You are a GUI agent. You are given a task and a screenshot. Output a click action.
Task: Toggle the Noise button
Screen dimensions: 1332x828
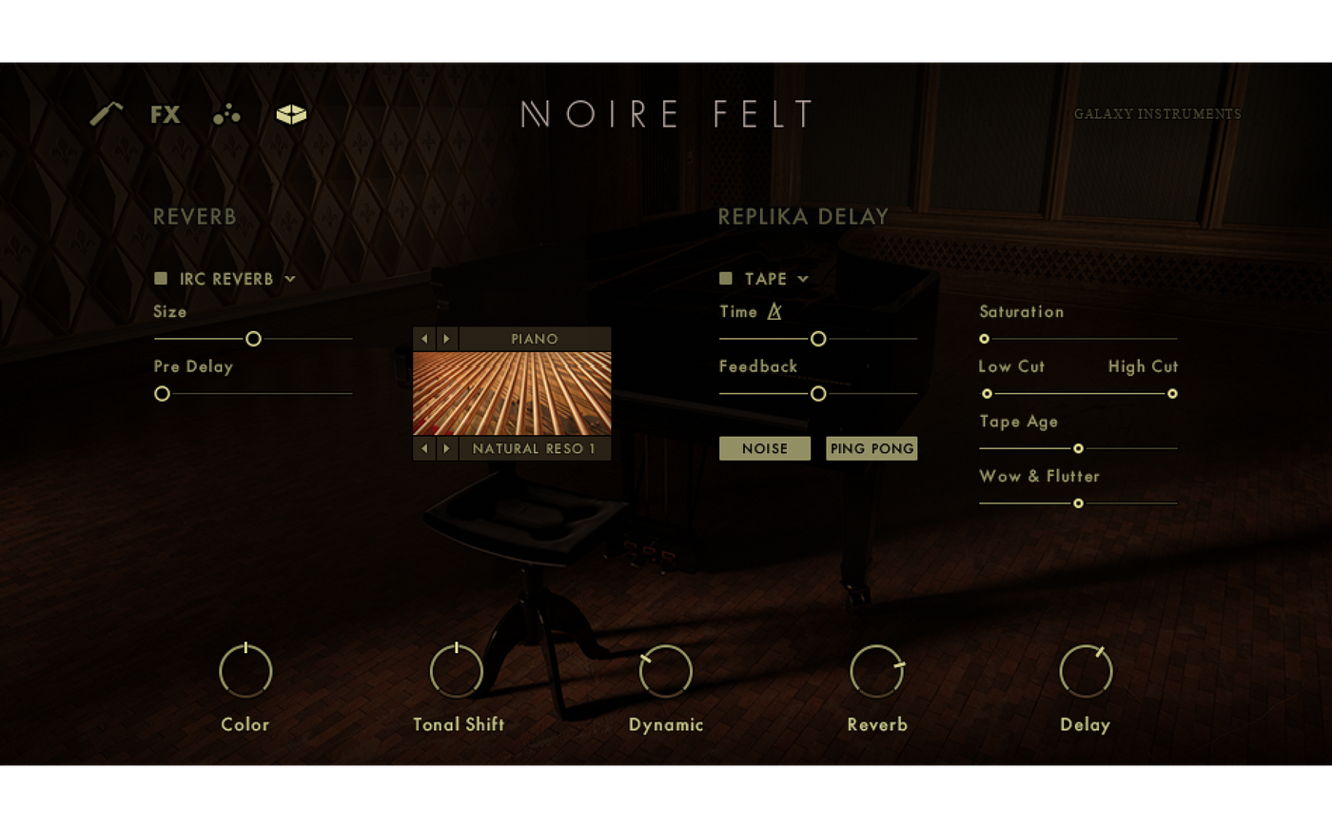765,448
